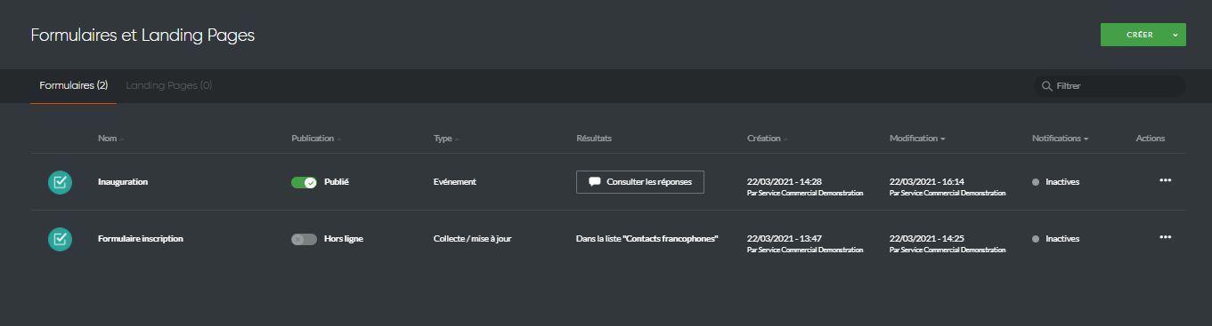Click the Inactives status dot for Formulaire inscription
Viewport: 1212px width, 326px height.
click(1036, 239)
